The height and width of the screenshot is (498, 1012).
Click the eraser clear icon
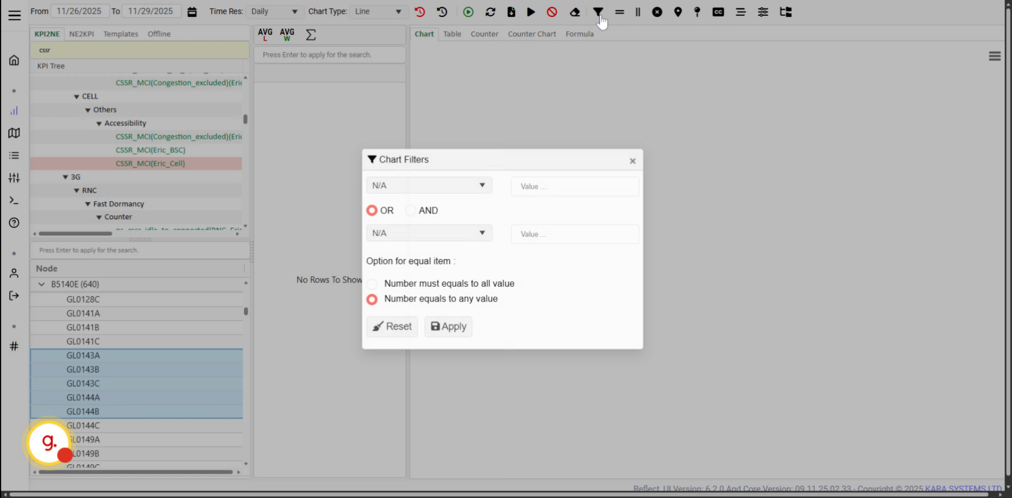click(575, 12)
